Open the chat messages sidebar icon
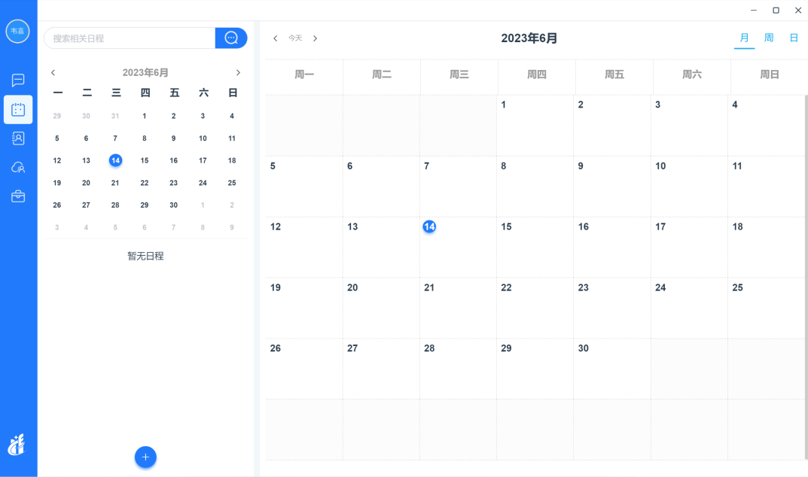Viewport: 808px width, 477px height. point(18,81)
